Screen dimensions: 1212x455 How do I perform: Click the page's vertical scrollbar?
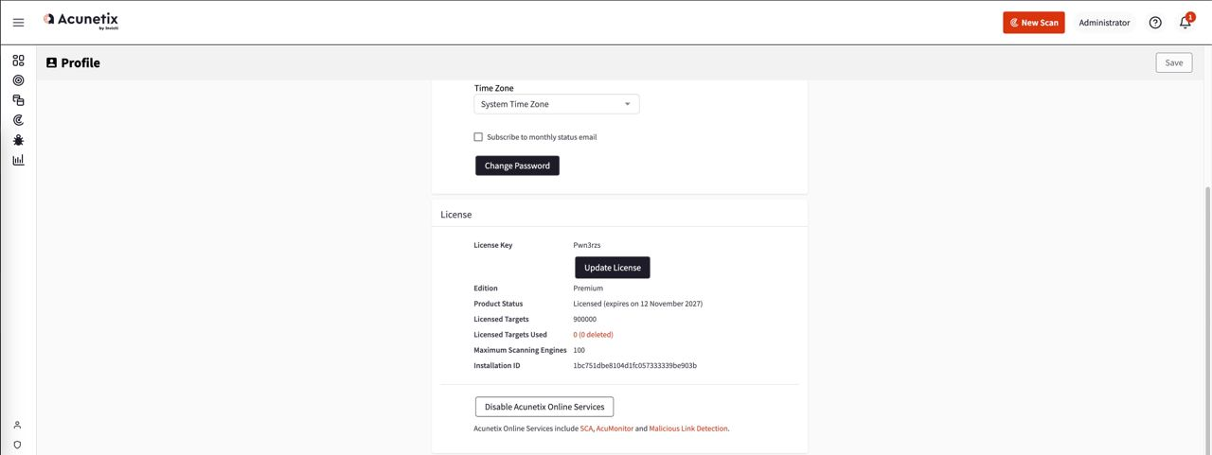tap(1206, 312)
